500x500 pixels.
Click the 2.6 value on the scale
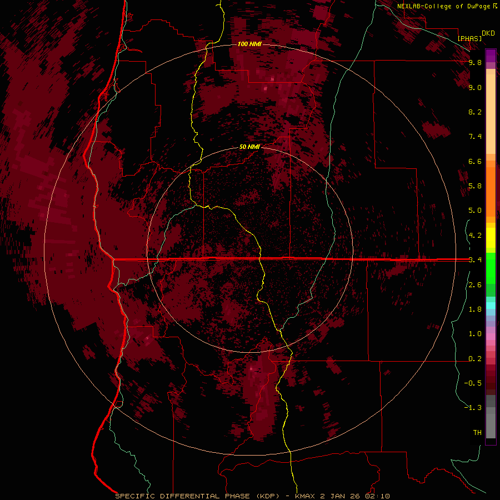[475, 285]
